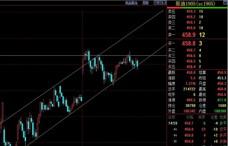Select the tick row marked 多开
Viewport: 228px width, 146px height.
(x=197, y=135)
